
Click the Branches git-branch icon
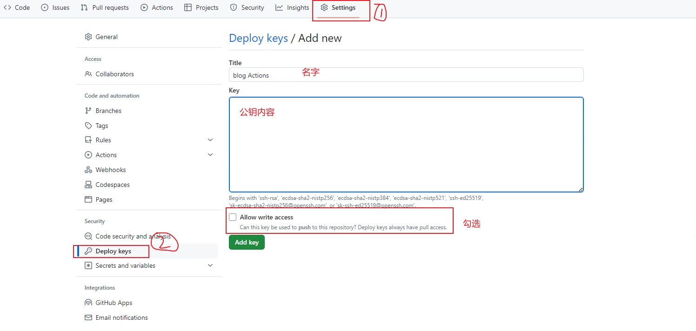[x=88, y=111]
